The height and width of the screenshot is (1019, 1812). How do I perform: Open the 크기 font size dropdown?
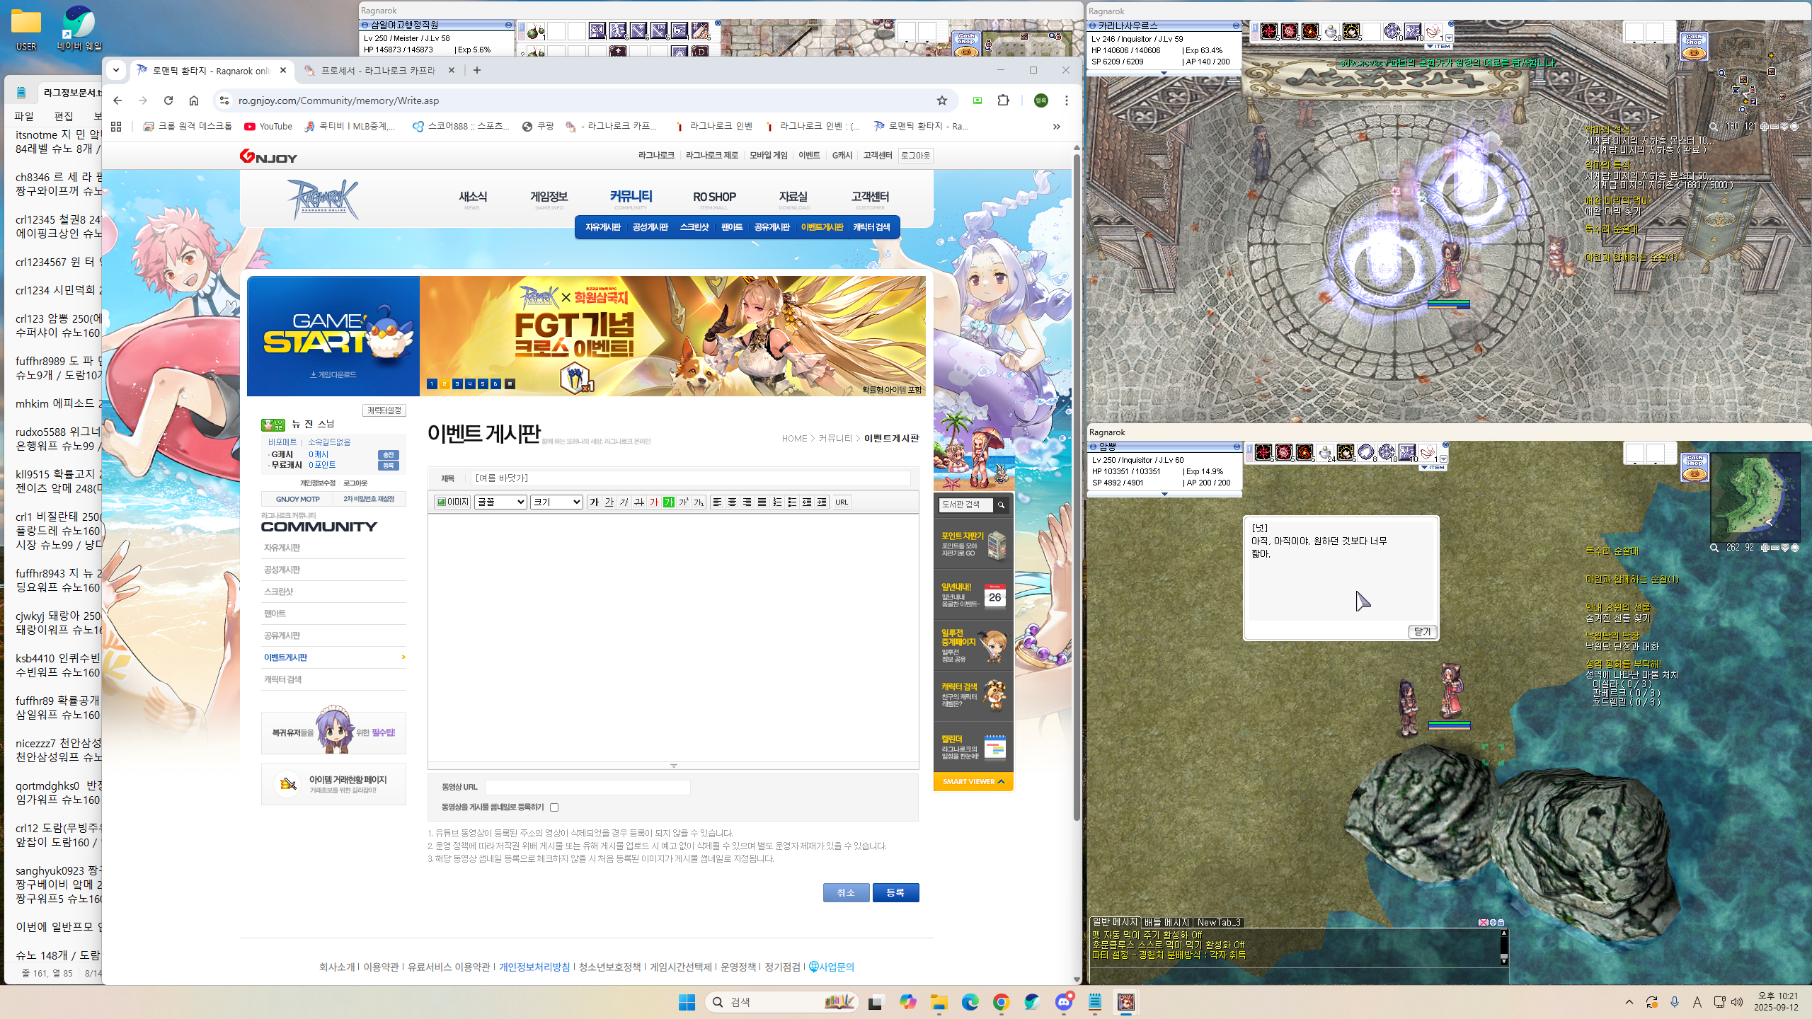coord(556,502)
